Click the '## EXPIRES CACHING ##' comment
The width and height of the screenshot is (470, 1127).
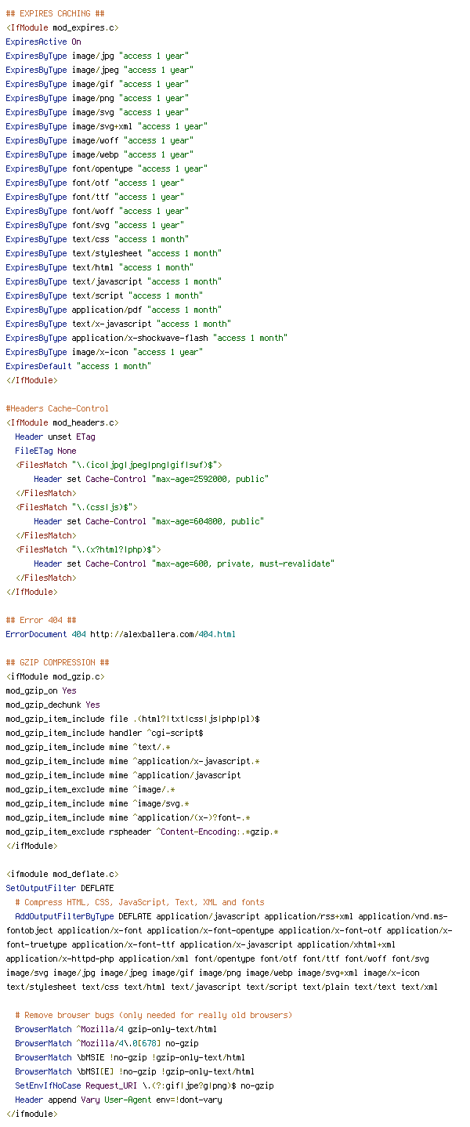click(x=55, y=13)
